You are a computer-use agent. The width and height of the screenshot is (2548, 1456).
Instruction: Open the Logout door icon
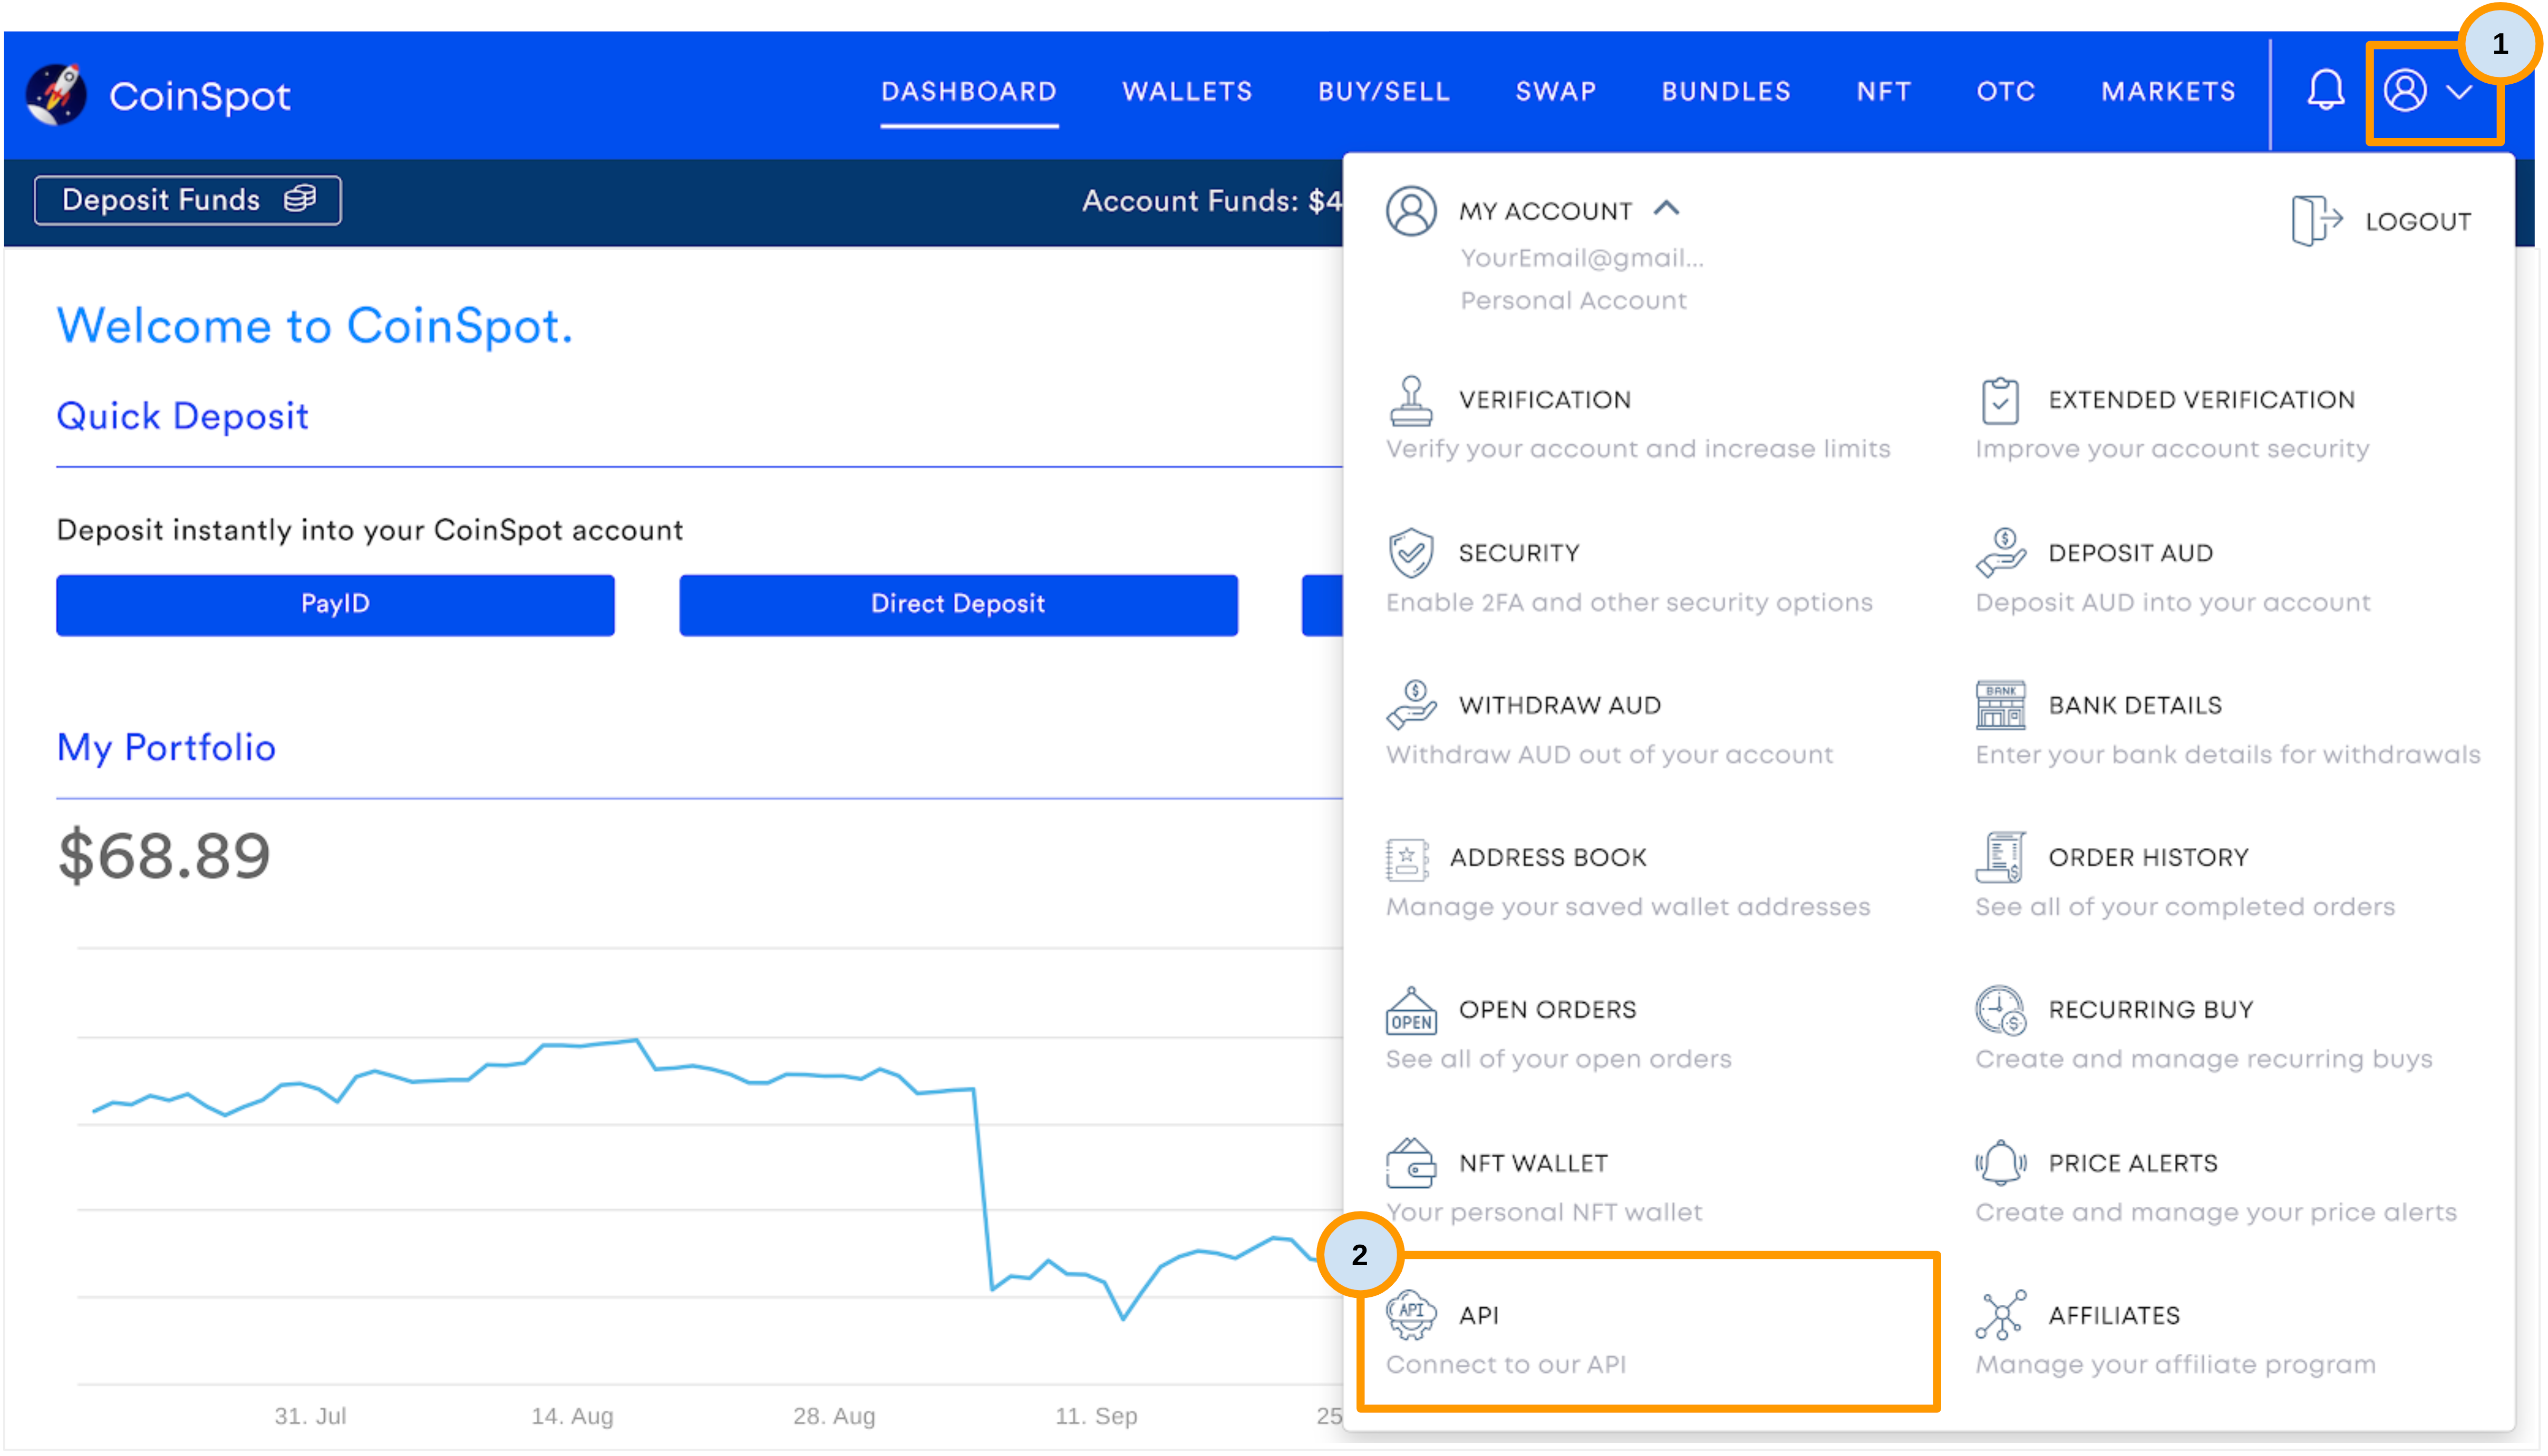click(x=2317, y=219)
